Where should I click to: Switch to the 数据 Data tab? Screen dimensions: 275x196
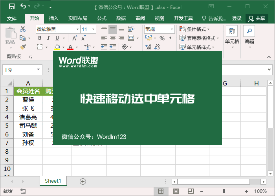pyautogui.click(x=121, y=18)
